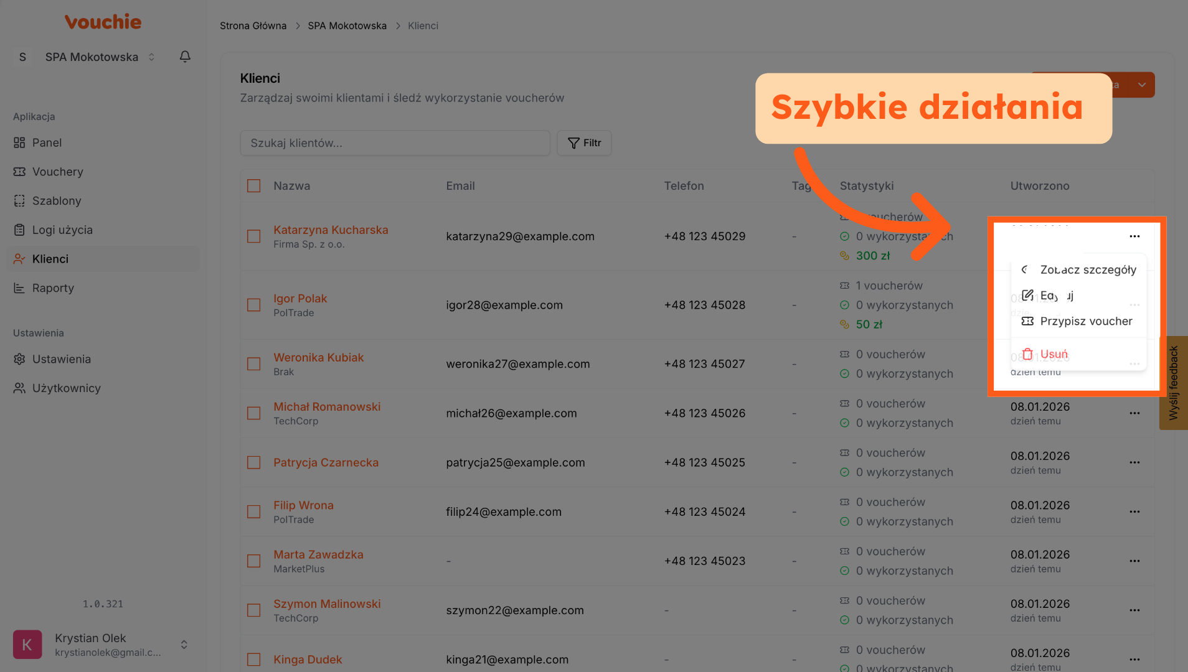The height and width of the screenshot is (672, 1188).
Task: Open Weronika Kubiak client link
Action: click(x=318, y=357)
